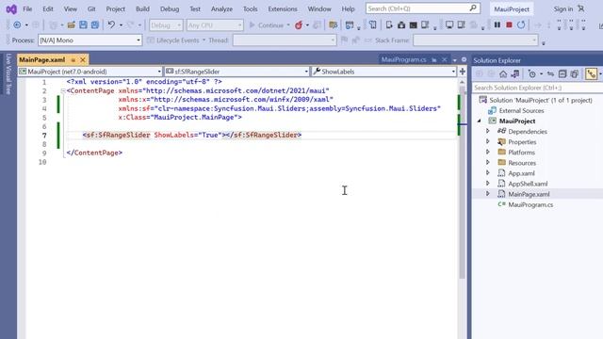Expand the Resources folder
This screenshot has height=339, width=603.
488,163
